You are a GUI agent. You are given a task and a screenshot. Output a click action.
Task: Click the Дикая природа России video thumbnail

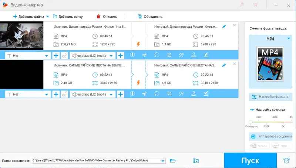[22, 36]
